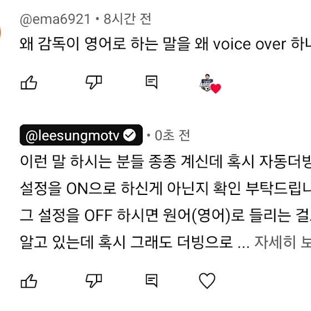
Task: Like the comment by @ema6921
Action: click(x=29, y=83)
